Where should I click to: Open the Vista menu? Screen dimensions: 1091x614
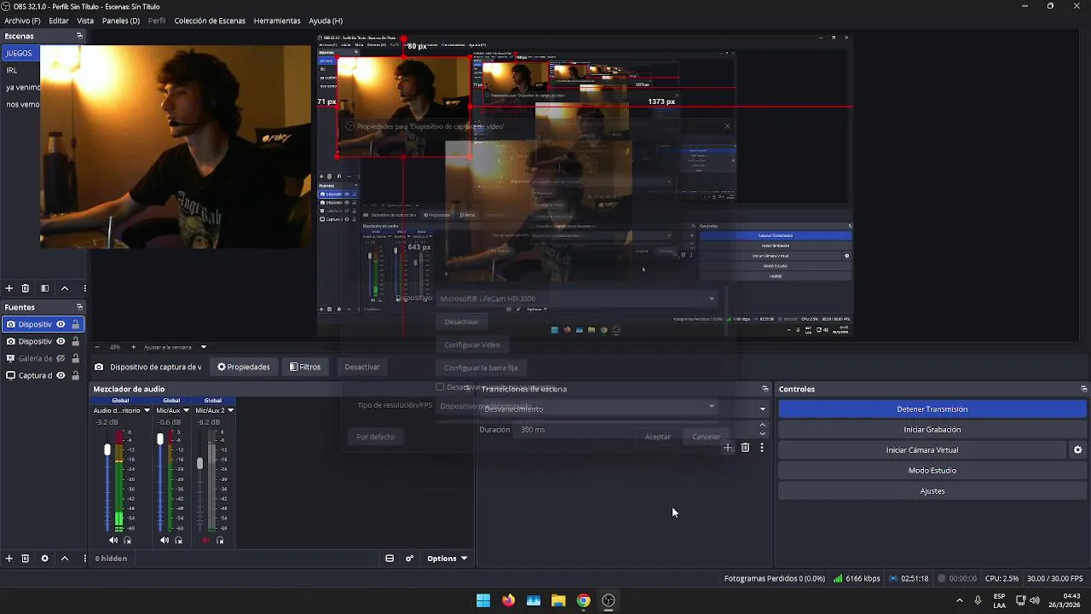(85, 20)
